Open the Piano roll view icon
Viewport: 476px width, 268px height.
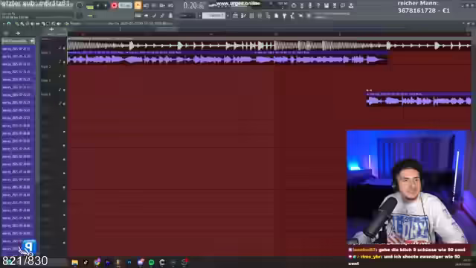(x=243, y=16)
